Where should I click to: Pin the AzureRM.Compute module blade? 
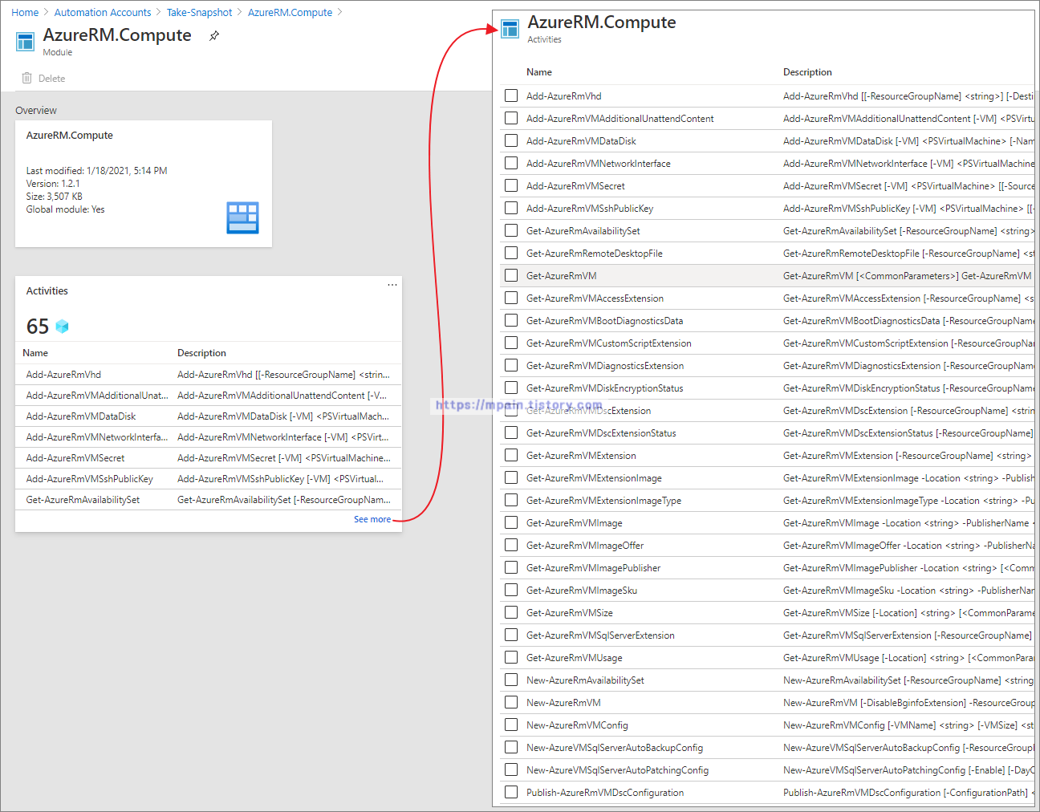click(214, 36)
